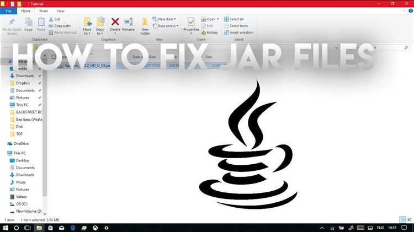
Task: Expand the Delete options arrow
Action: tap(115, 34)
